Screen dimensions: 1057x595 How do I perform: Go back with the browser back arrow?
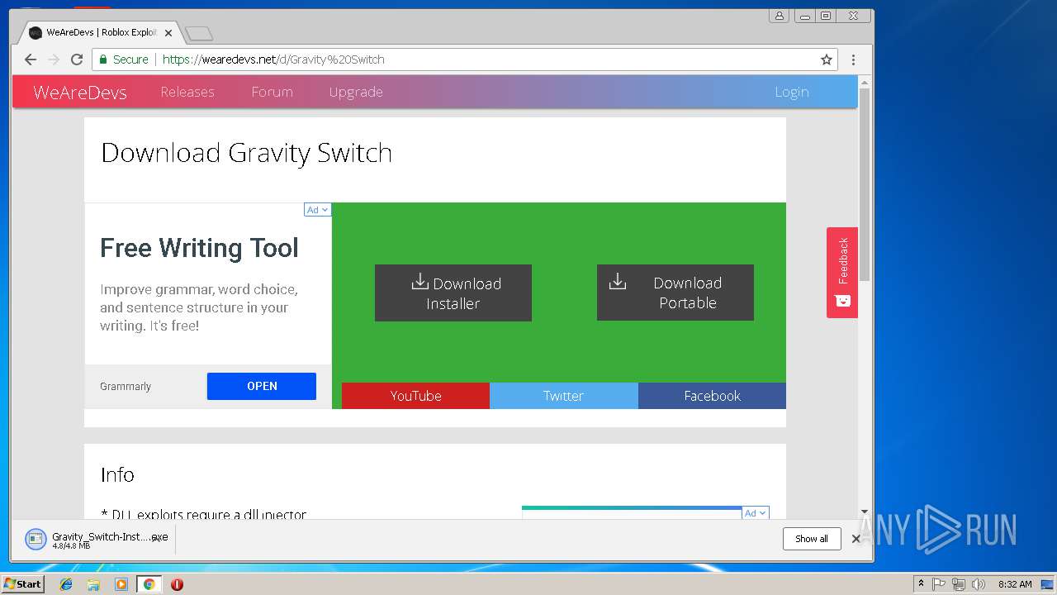pos(31,59)
